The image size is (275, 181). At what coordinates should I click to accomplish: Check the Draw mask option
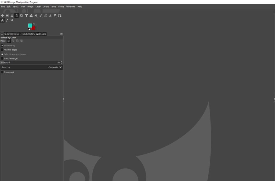click(2, 72)
